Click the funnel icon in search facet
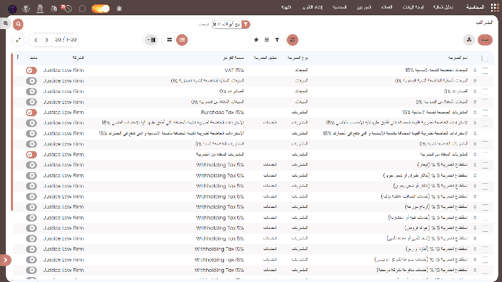This screenshot has width=502, height=282. [x=246, y=24]
